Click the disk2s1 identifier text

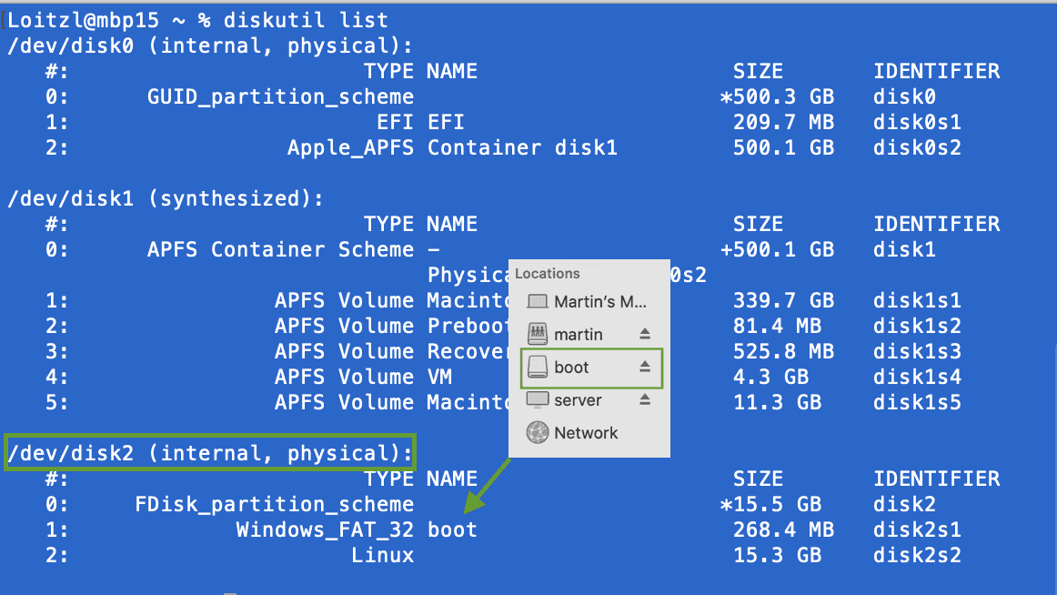pos(917,529)
